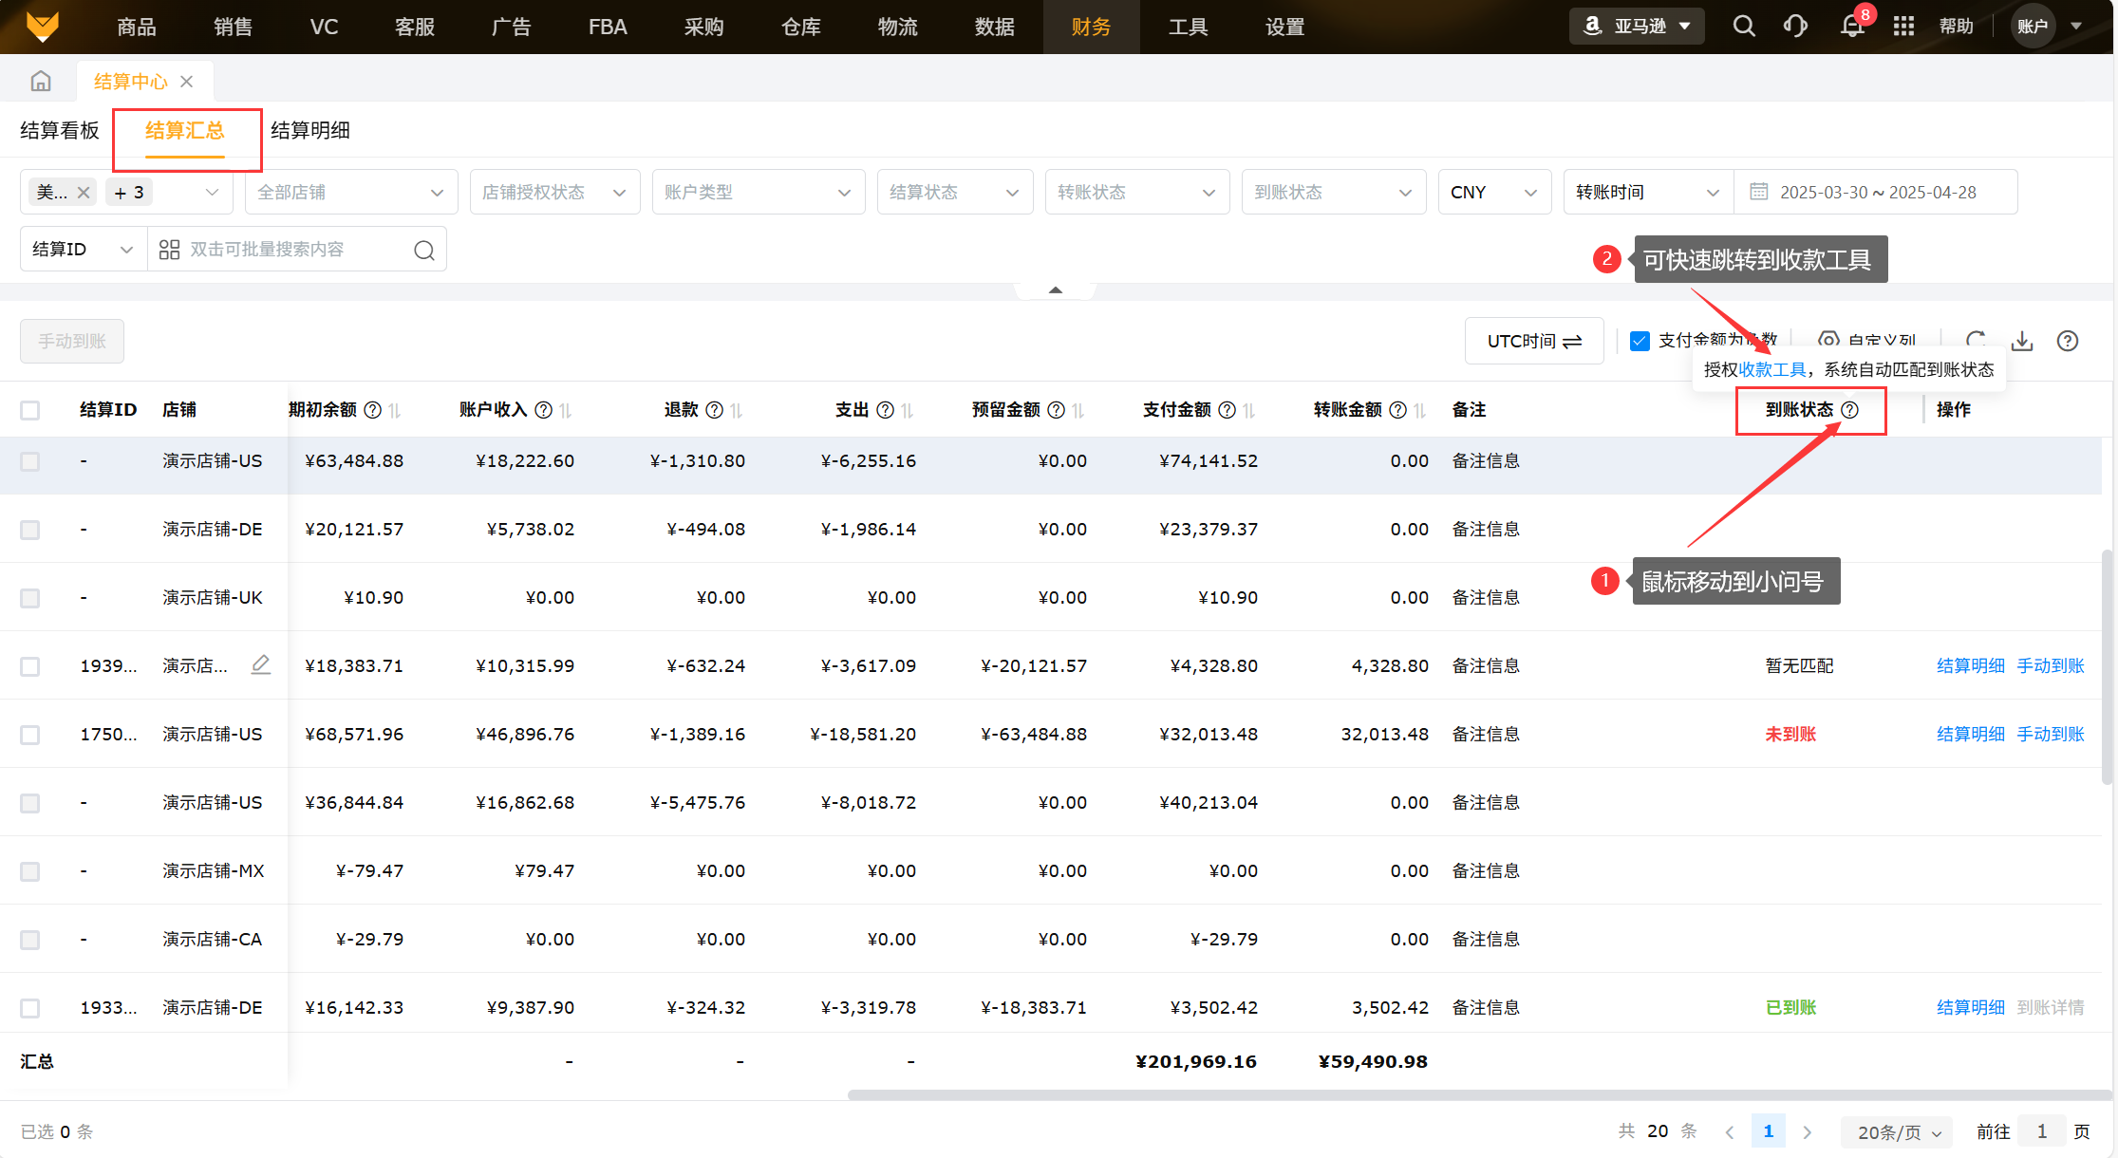Click the search magnifier icon in top bar
The image size is (2118, 1158).
coord(1743,27)
